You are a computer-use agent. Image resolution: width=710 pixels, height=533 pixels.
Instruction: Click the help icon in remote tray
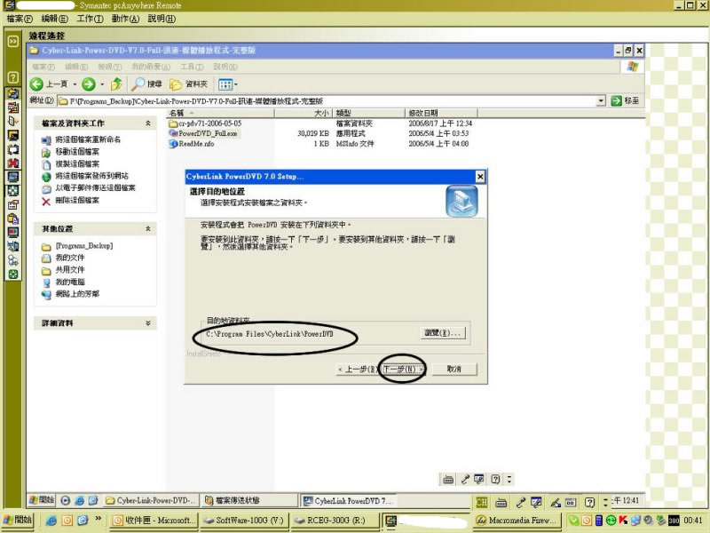589,502
